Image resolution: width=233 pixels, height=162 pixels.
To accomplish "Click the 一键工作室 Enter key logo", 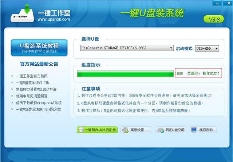I will pyautogui.click(x=20, y=15).
